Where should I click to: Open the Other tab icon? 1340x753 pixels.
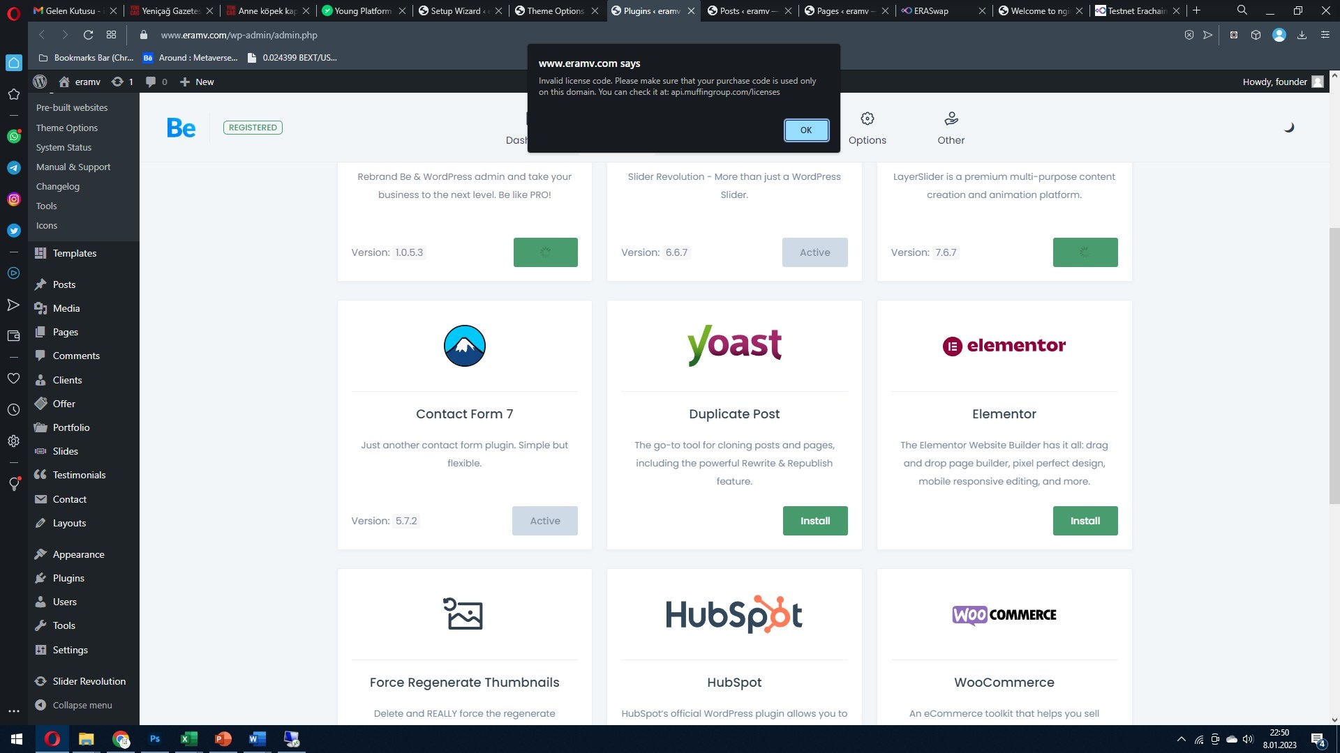click(951, 119)
